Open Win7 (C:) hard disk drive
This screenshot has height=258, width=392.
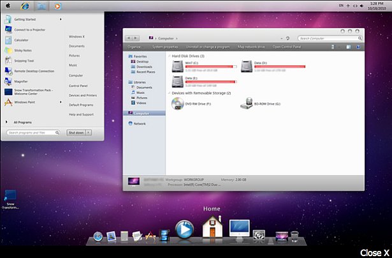click(178, 66)
